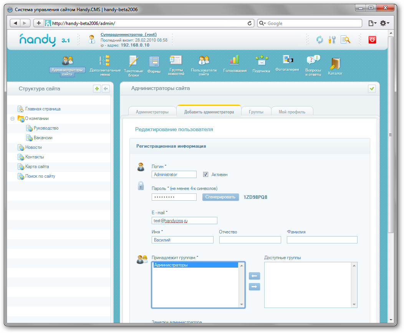Image resolution: width=404 pixels, height=333 pixels.
Task: Toggle the Активен checkbox
Action: [x=205, y=174]
